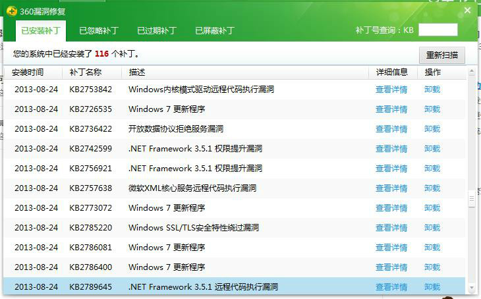Select the KB2753842 patch name cell
This screenshot has width=481, height=299.
point(90,90)
